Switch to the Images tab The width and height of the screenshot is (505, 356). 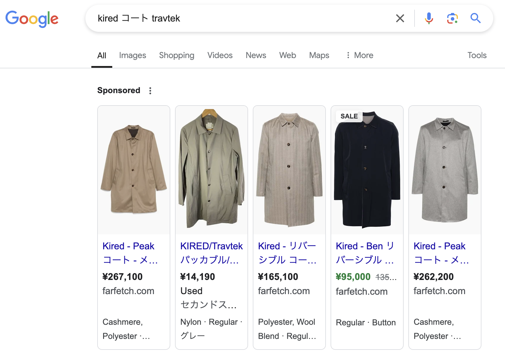pos(133,55)
